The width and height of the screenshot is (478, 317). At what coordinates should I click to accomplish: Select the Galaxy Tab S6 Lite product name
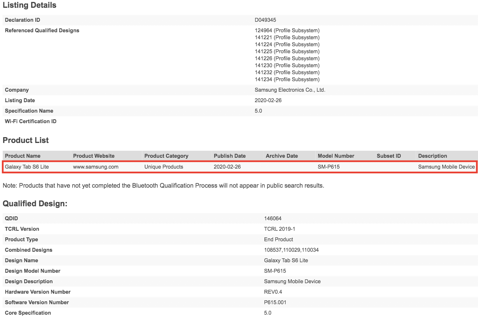[x=27, y=167]
